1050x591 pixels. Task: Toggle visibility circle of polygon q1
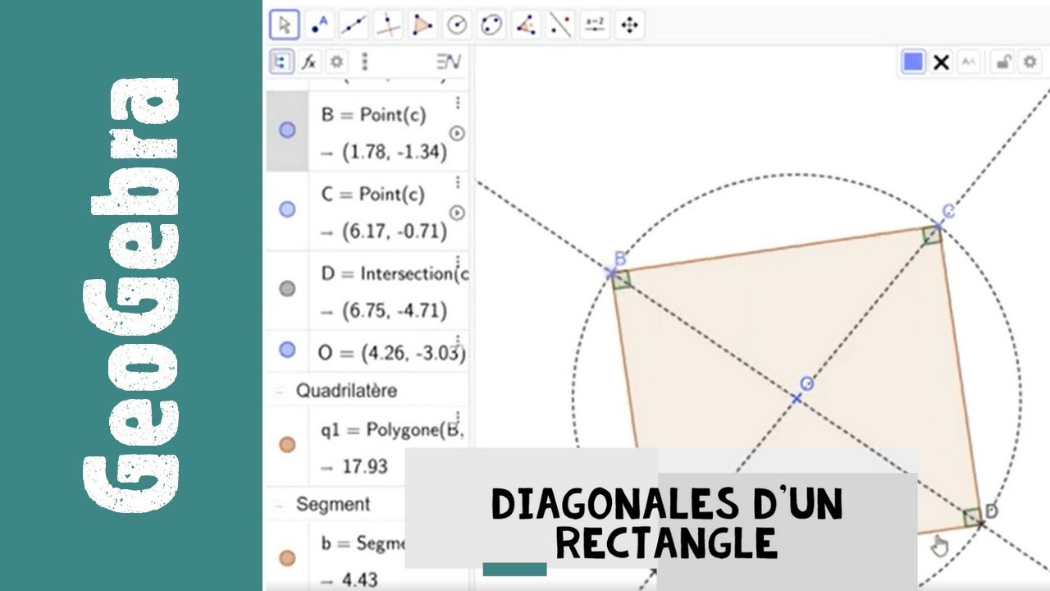tap(287, 445)
